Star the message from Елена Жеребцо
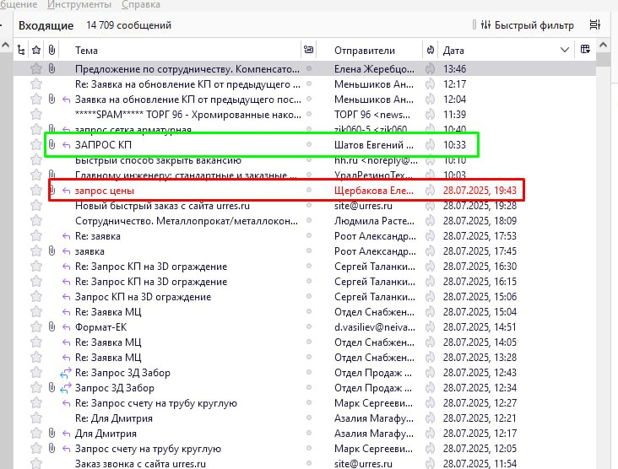Image resolution: width=618 pixels, height=469 pixels. click(36, 69)
